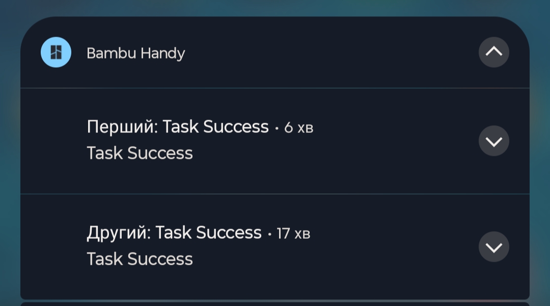Image resolution: width=550 pixels, height=306 pixels.
Task: Tap "Task Success" in the Другий title line
Action: (208, 233)
